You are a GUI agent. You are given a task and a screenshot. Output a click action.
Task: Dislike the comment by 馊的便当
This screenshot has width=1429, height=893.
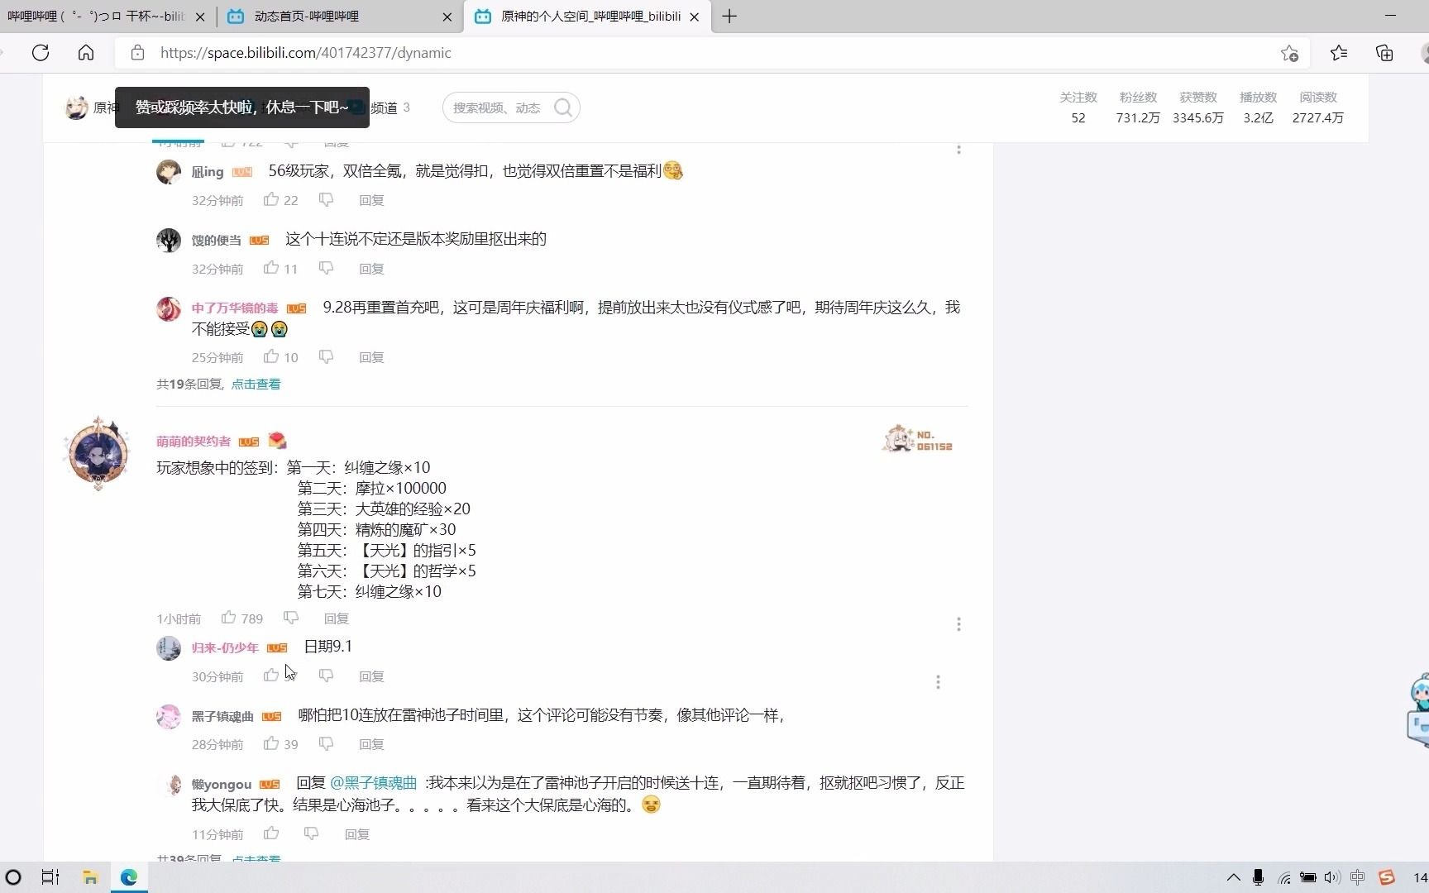(x=326, y=268)
